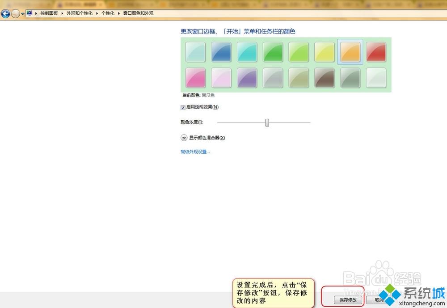The image size is (447, 308).
Task: Select the frost white color swatch
Action: click(376, 78)
